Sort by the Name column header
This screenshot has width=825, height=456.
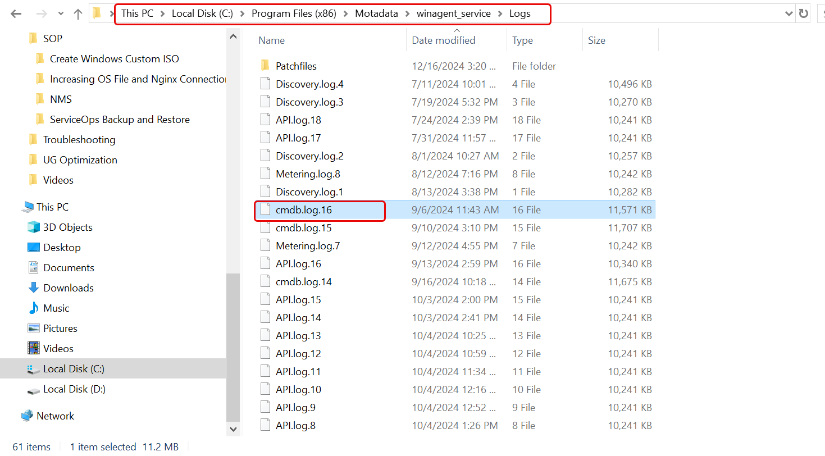271,40
